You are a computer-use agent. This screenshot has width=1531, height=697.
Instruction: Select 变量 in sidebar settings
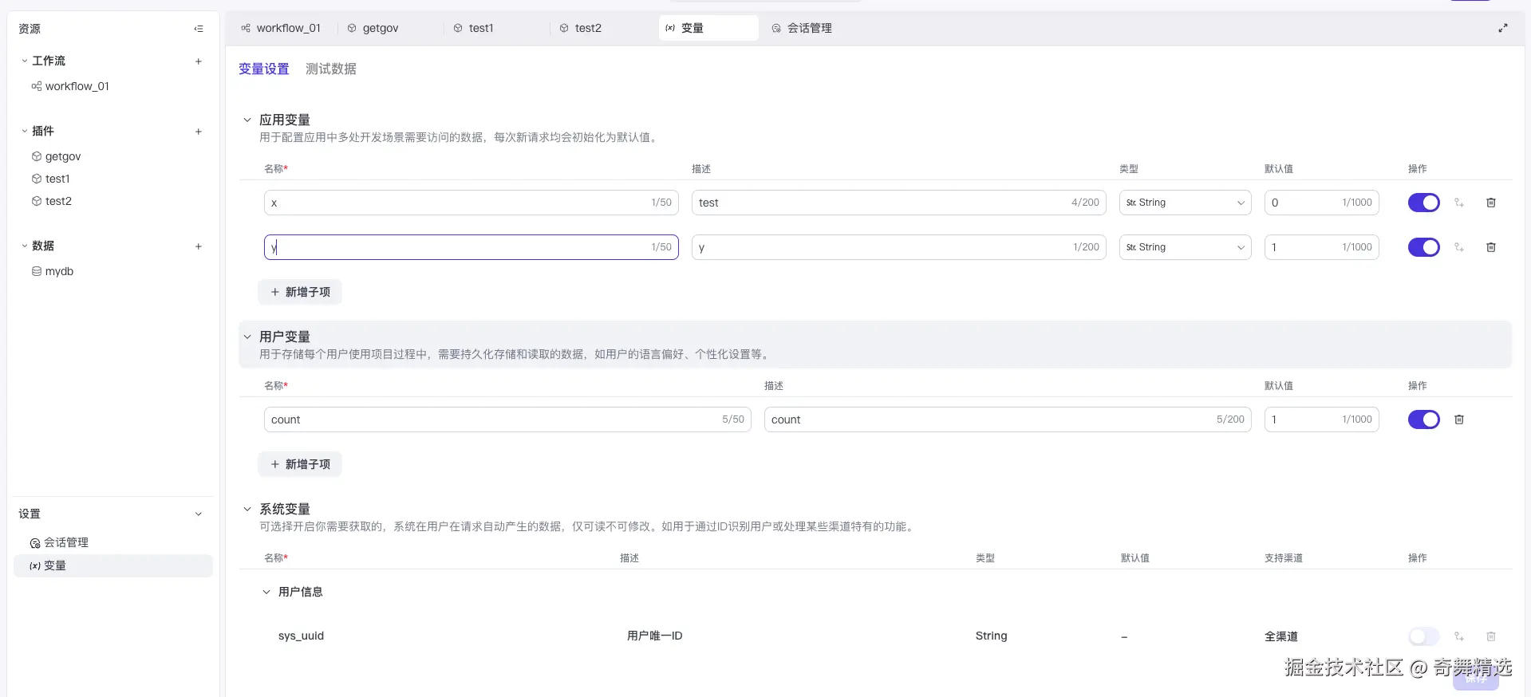click(113, 565)
